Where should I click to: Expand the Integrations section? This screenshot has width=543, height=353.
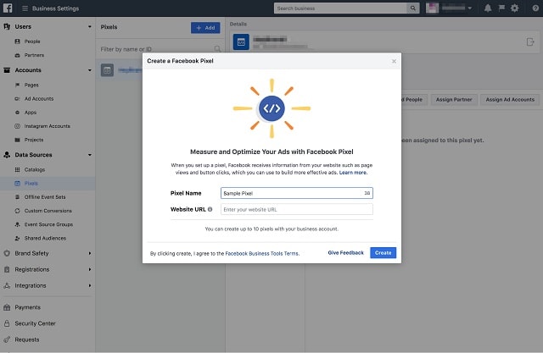pyautogui.click(x=90, y=285)
